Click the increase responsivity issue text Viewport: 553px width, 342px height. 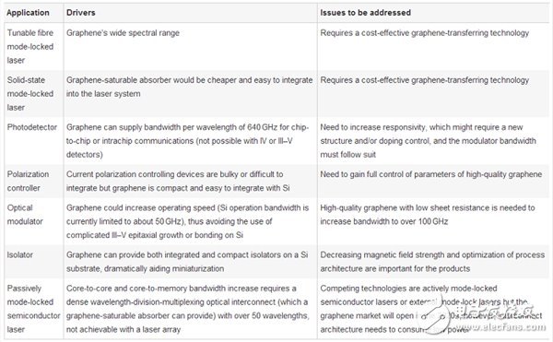(x=429, y=141)
